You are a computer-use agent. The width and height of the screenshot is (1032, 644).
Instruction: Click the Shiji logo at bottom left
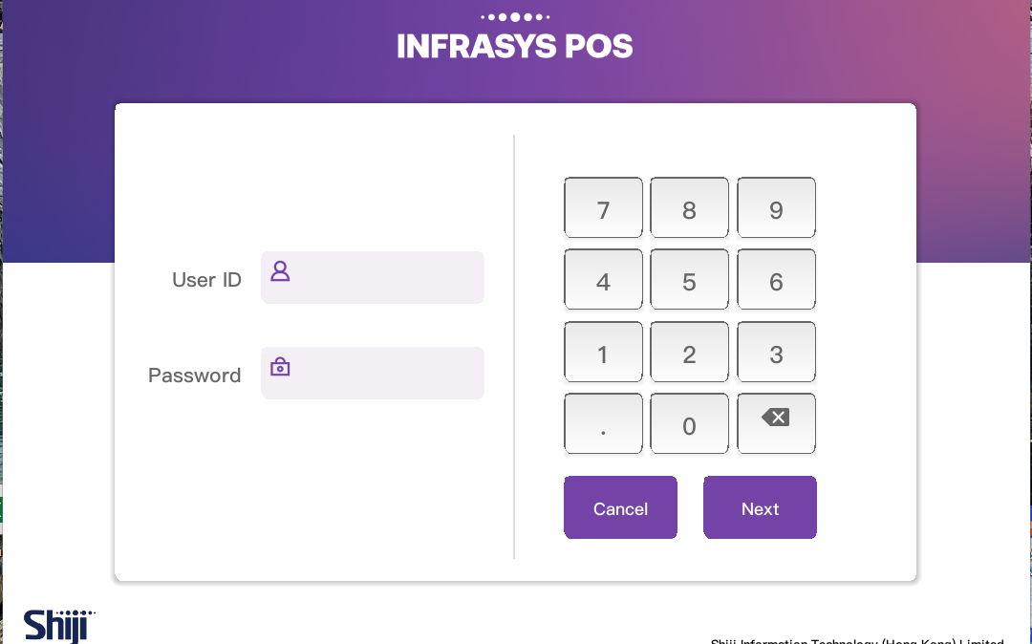pos(59,625)
